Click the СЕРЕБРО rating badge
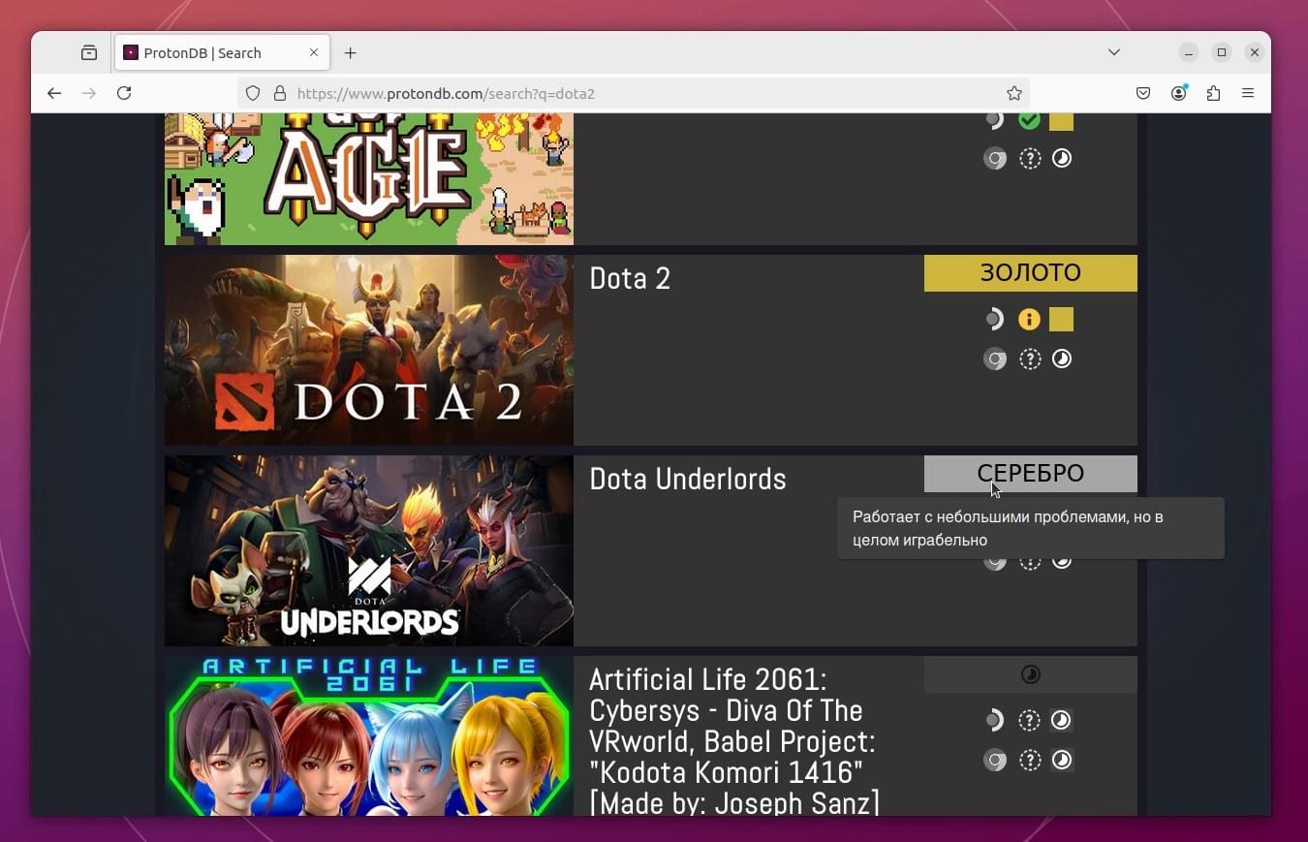Image resolution: width=1308 pixels, height=842 pixels. click(x=1031, y=474)
